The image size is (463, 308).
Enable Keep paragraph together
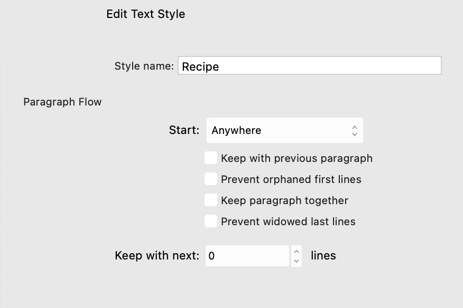click(211, 200)
